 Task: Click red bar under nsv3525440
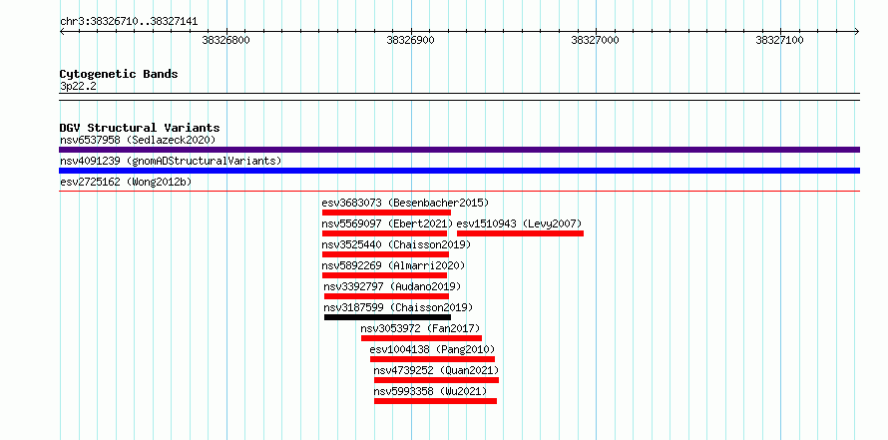385,254
